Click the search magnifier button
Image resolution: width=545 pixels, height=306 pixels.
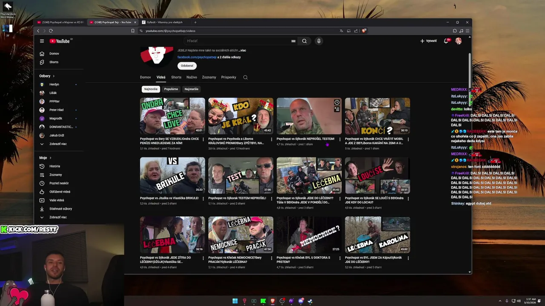tap(304, 41)
